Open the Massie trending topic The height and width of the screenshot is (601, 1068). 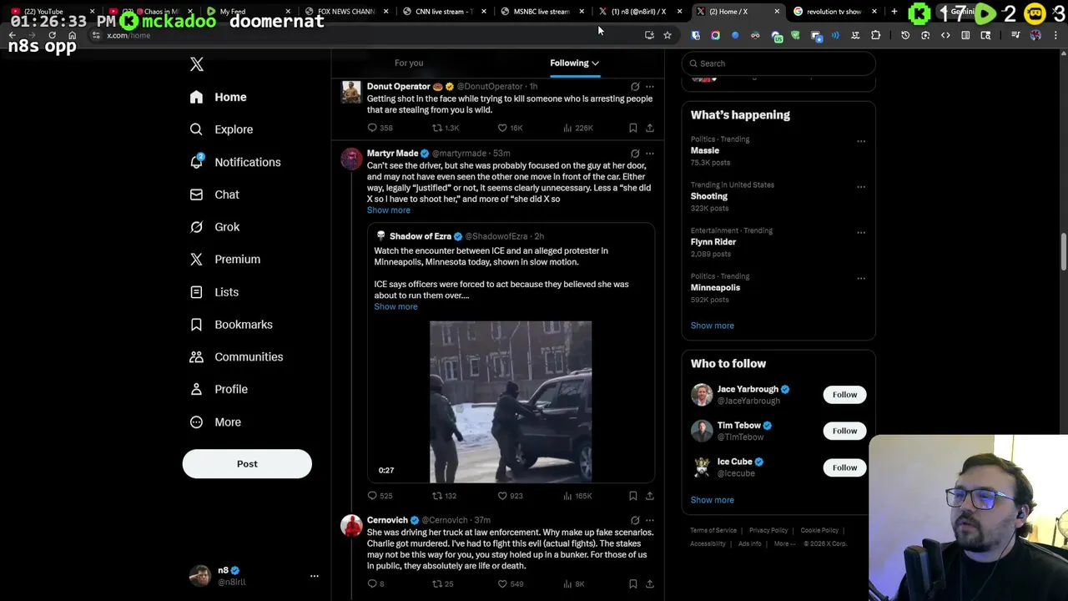click(705, 151)
